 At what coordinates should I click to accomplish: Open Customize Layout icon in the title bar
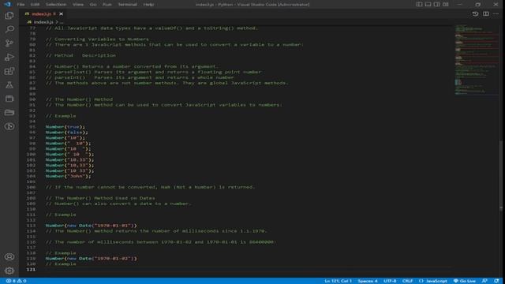pyautogui.click(x=445, y=5)
